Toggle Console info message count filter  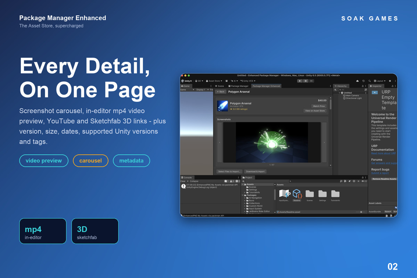click(x=227, y=181)
